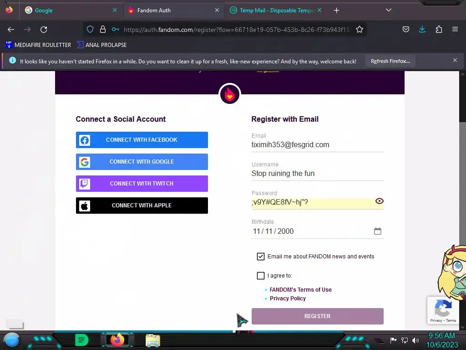
Task: Click the cartoon character desktop mascot
Action: [452, 273]
